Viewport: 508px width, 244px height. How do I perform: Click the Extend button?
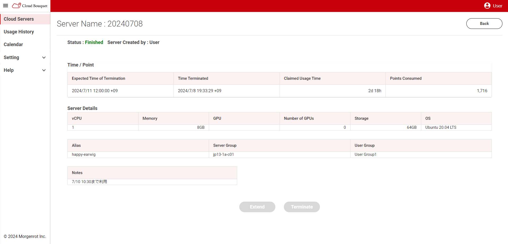pyautogui.click(x=257, y=207)
